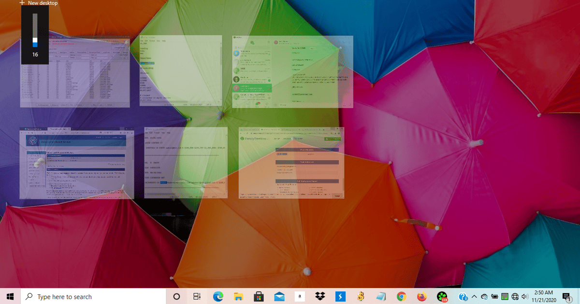Open Google Chrome from the taskbar
Image resolution: width=580 pixels, height=304 pixels.
click(x=401, y=296)
